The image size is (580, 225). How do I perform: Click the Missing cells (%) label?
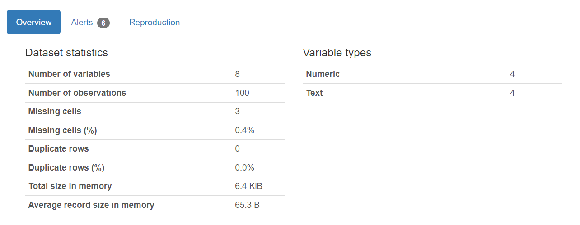pos(63,130)
